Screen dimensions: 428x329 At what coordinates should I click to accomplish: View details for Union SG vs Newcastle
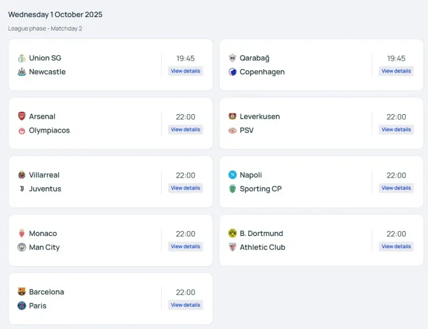(186, 71)
